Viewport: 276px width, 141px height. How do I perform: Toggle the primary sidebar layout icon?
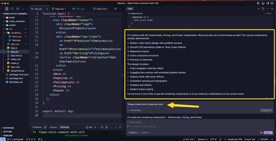[x=258, y=3]
